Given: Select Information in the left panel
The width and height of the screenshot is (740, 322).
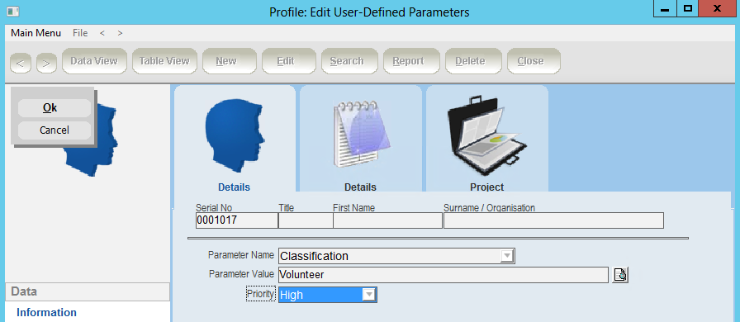Looking at the screenshot, I should 47,313.
